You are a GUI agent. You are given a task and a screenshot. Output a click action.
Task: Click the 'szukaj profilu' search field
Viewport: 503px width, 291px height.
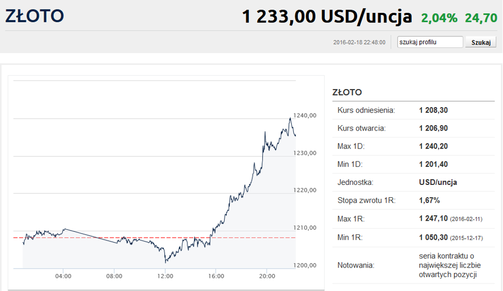(430, 42)
